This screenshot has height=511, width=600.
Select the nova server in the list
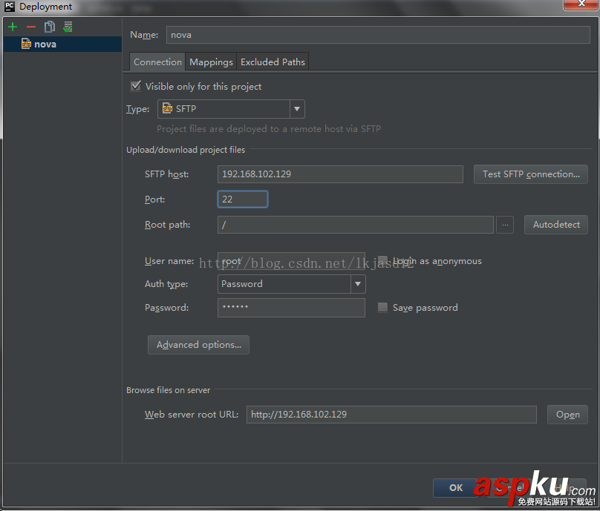point(62,44)
